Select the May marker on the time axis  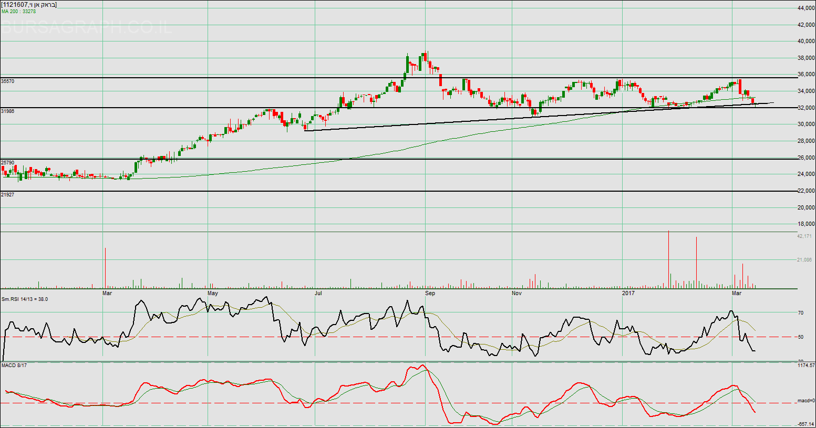click(x=213, y=293)
